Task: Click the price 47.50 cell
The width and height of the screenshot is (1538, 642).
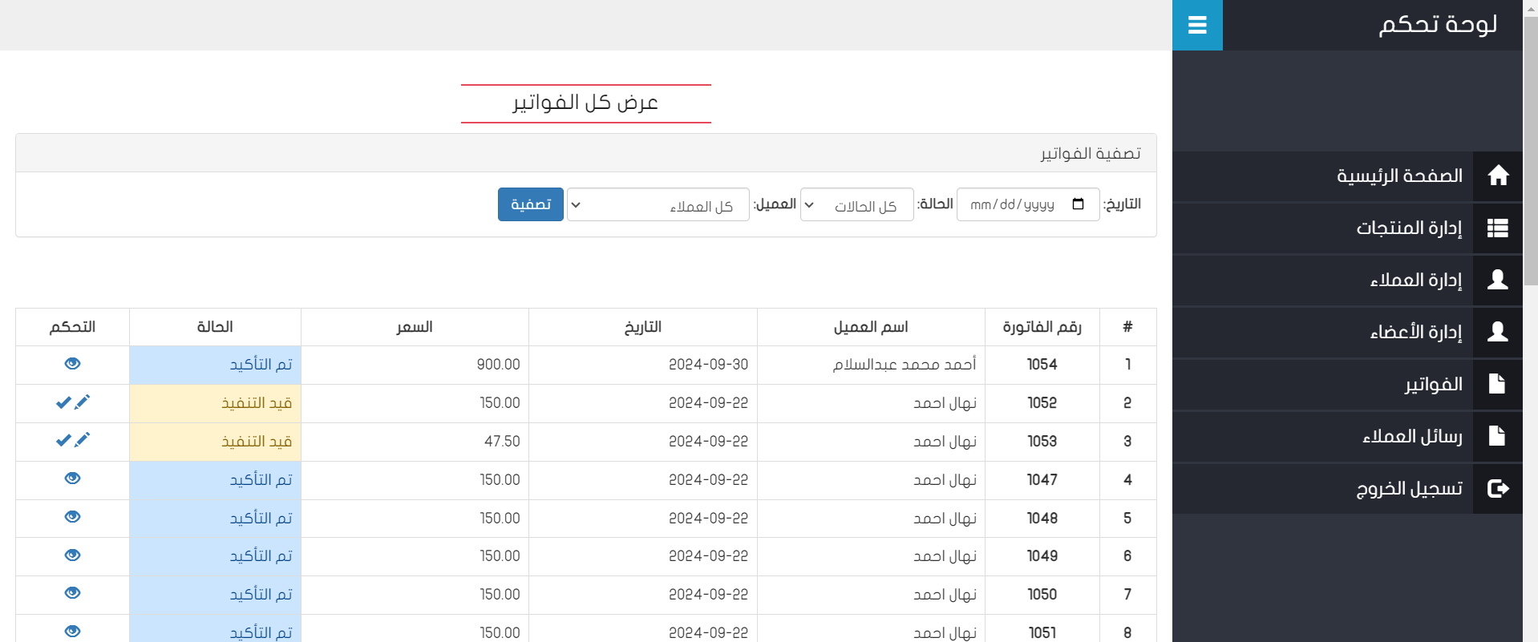Action: [415, 442]
